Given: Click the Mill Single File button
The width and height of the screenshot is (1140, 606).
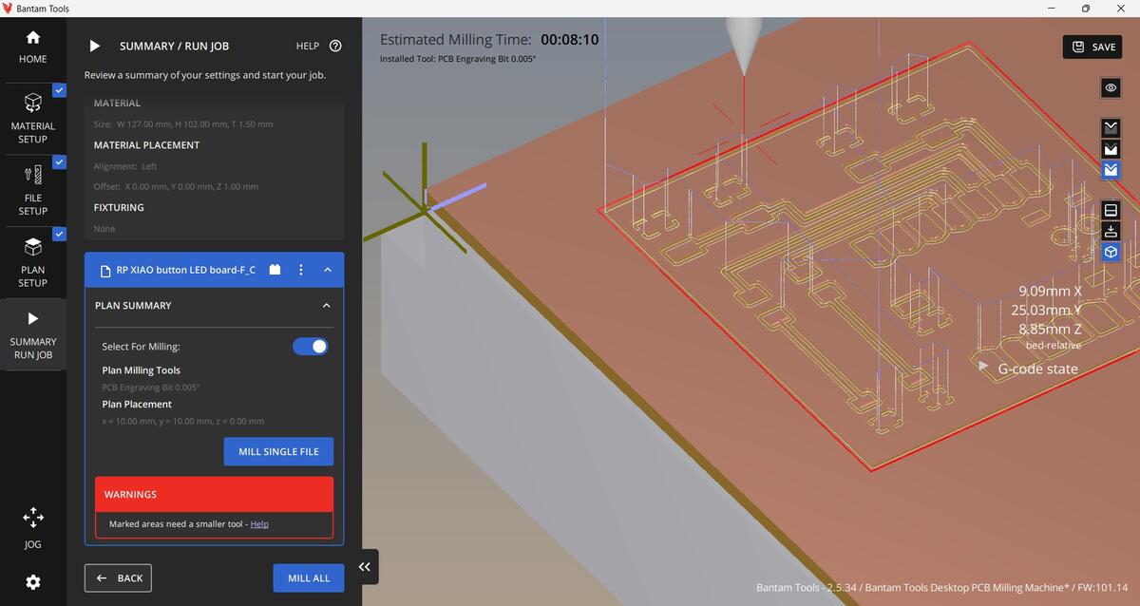Looking at the screenshot, I should click(278, 451).
